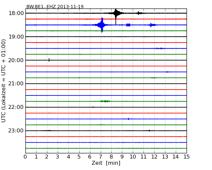
Task: Click x-axis tick label 0
Action: [25, 157]
